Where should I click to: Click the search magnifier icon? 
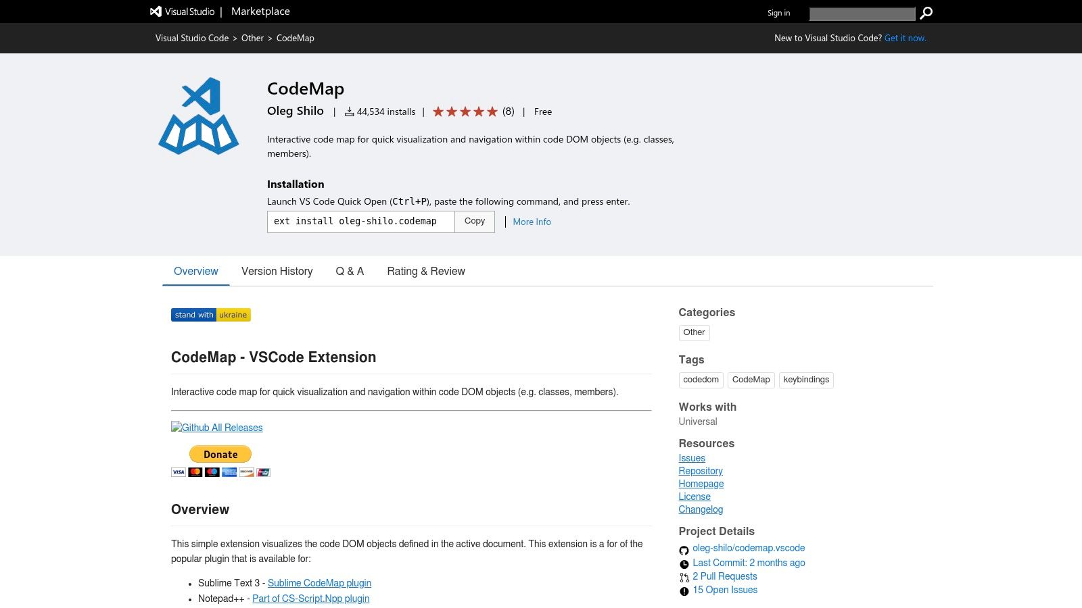click(926, 13)
